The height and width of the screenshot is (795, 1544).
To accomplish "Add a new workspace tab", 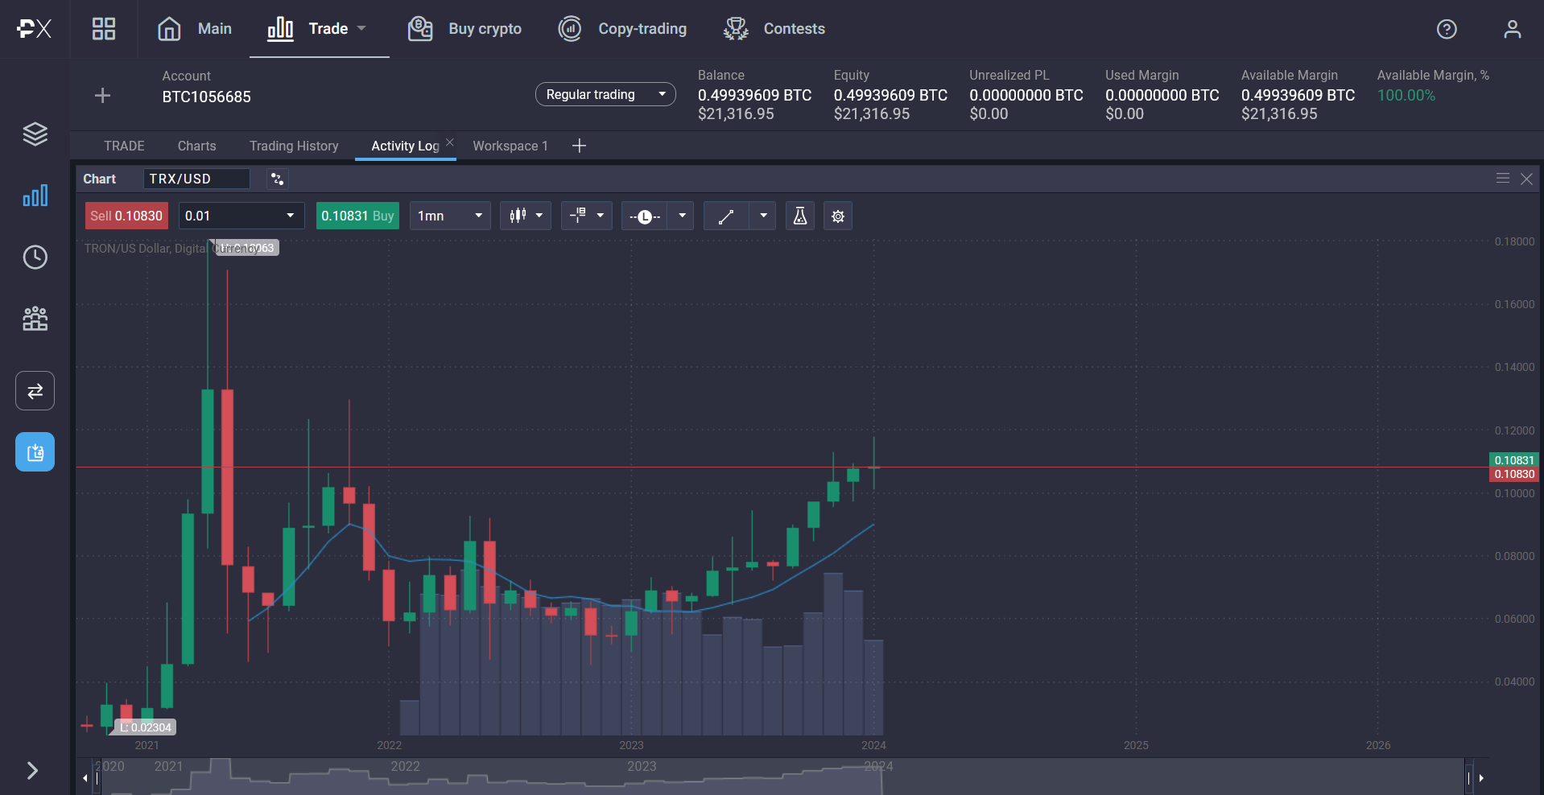I will 579,146.
